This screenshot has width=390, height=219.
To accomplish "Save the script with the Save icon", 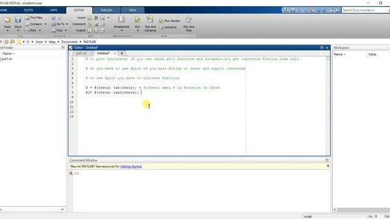I will (18, 19).
